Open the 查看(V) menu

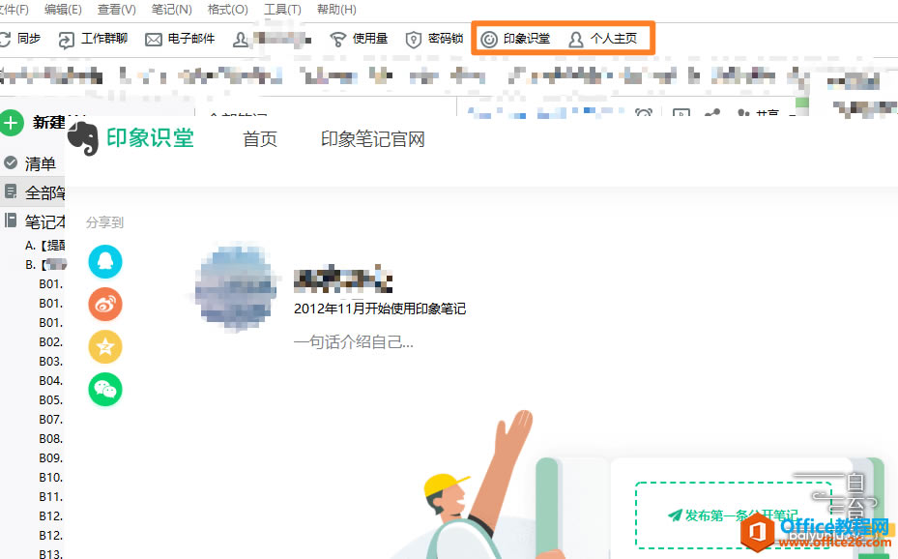pyautogui.click(x=117, y=10)
